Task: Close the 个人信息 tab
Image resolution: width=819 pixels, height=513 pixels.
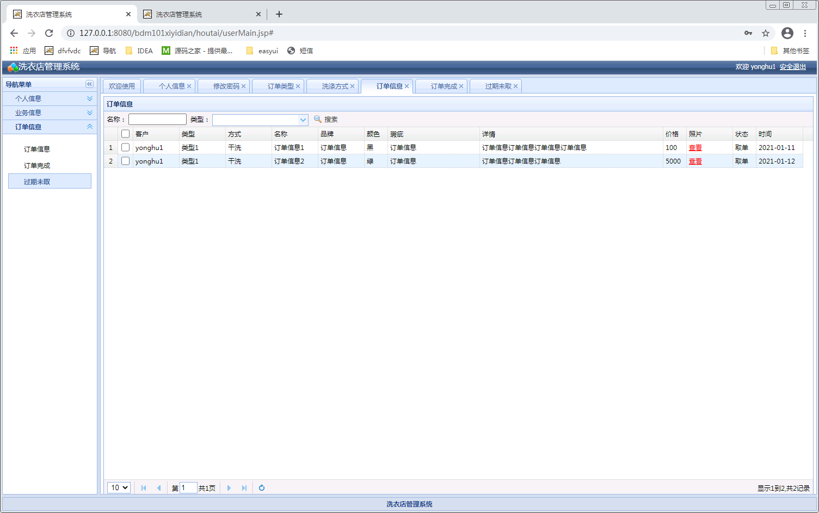Action: point(189,86)
